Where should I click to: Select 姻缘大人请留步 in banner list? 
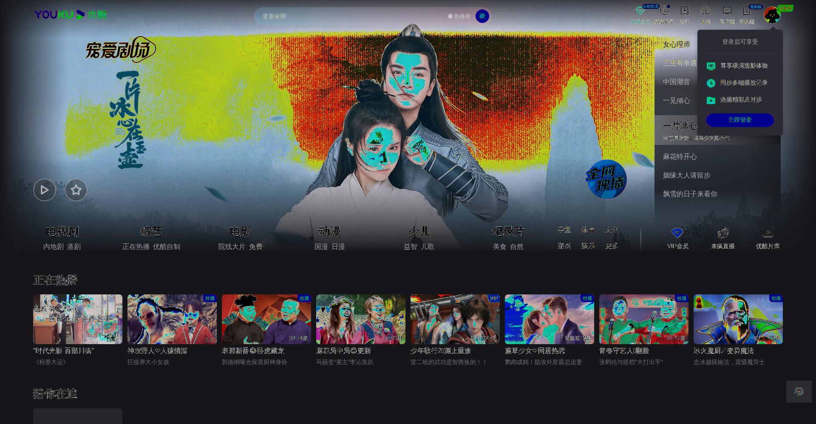(x=686, y=175)
